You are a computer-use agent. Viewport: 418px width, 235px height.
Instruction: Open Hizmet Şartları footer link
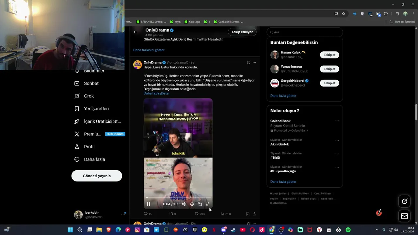278,194
